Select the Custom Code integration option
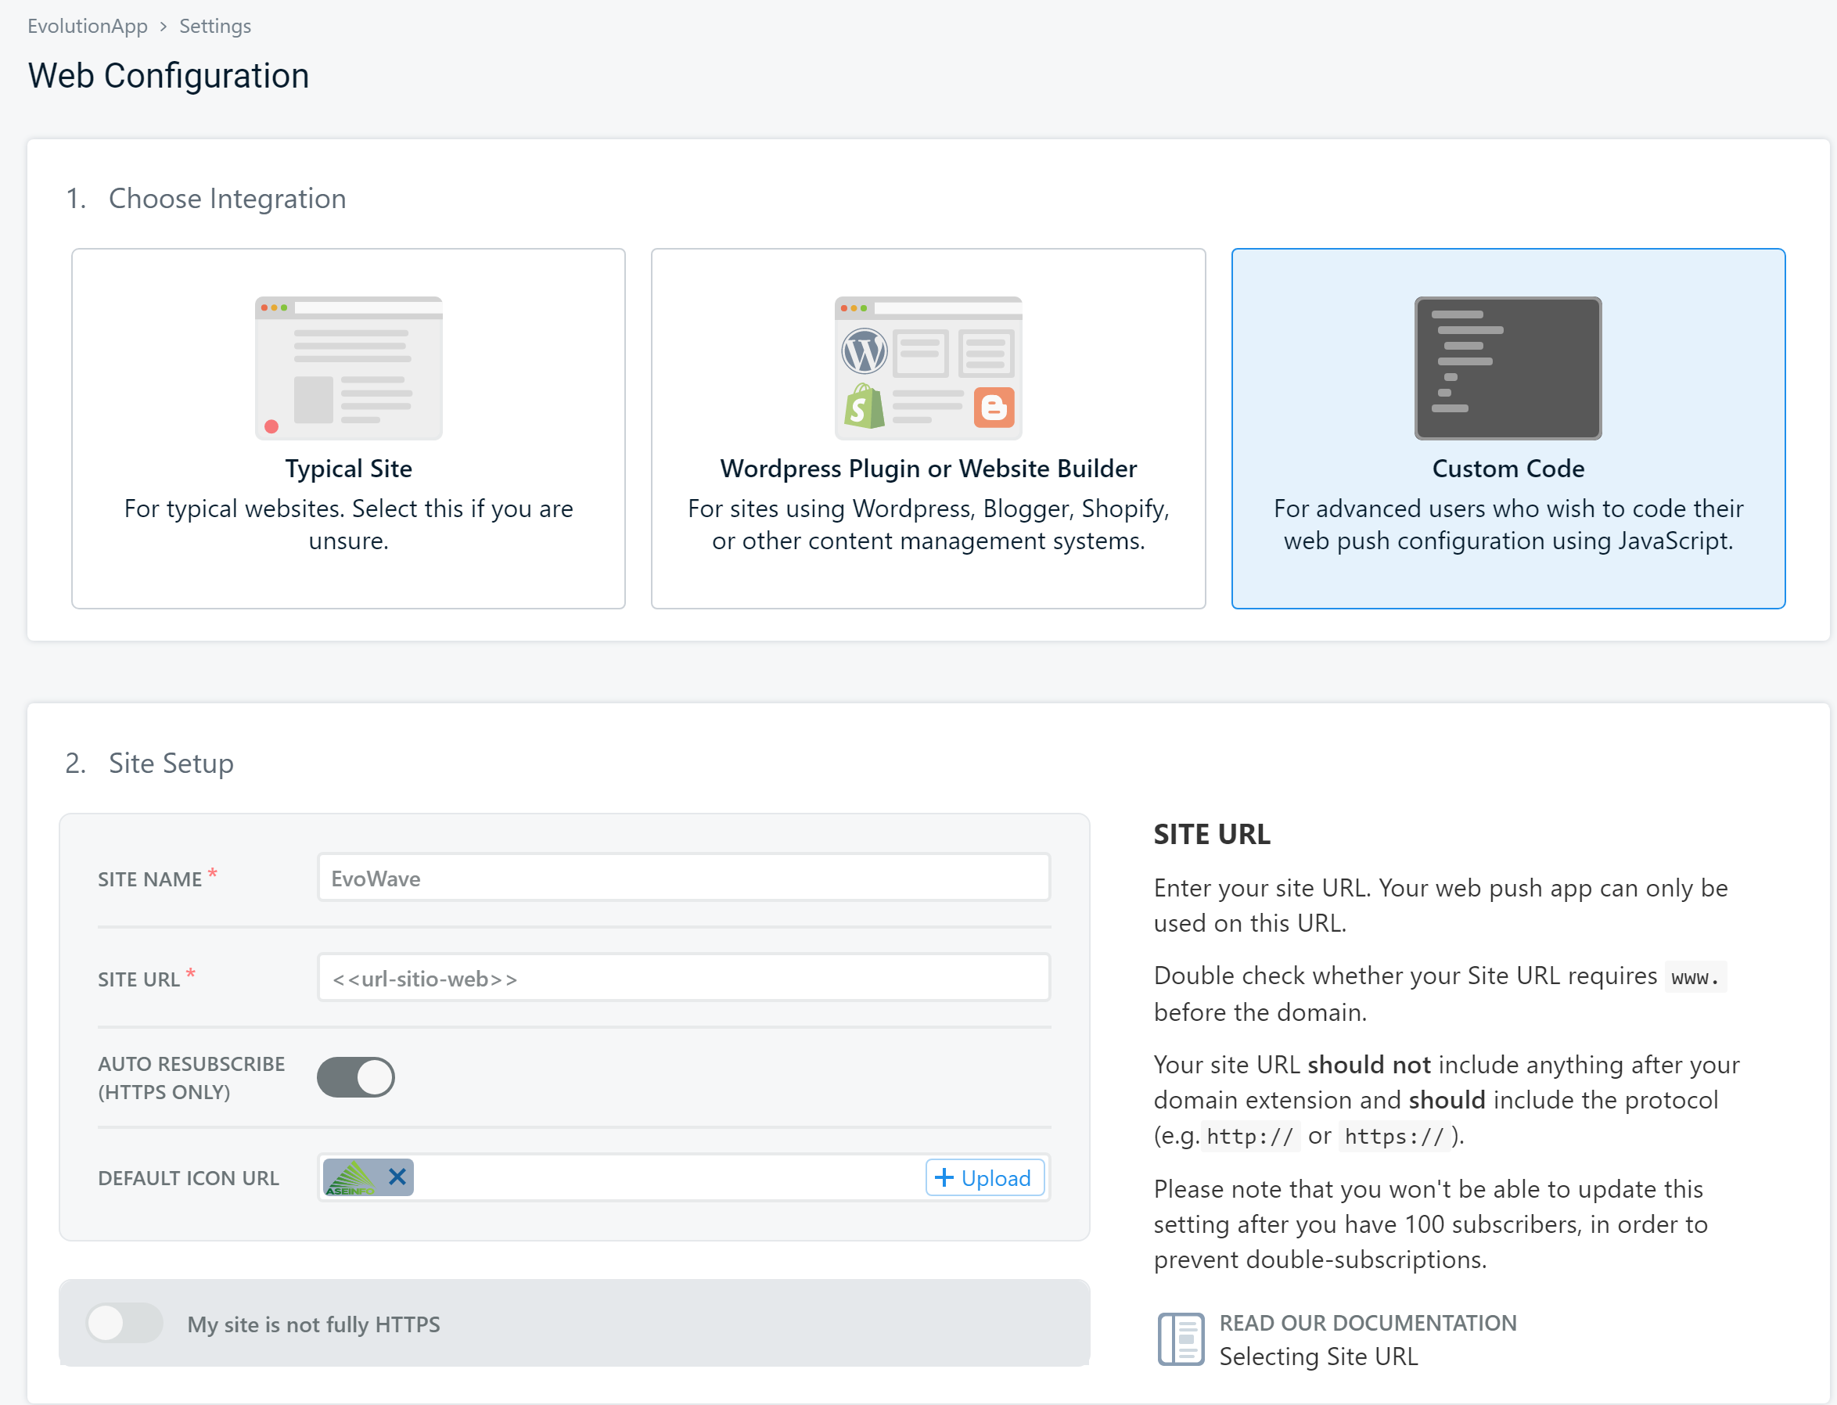Viewport: 1837px width, 1405px height. pyautogui.click(x=1508, y=428)
